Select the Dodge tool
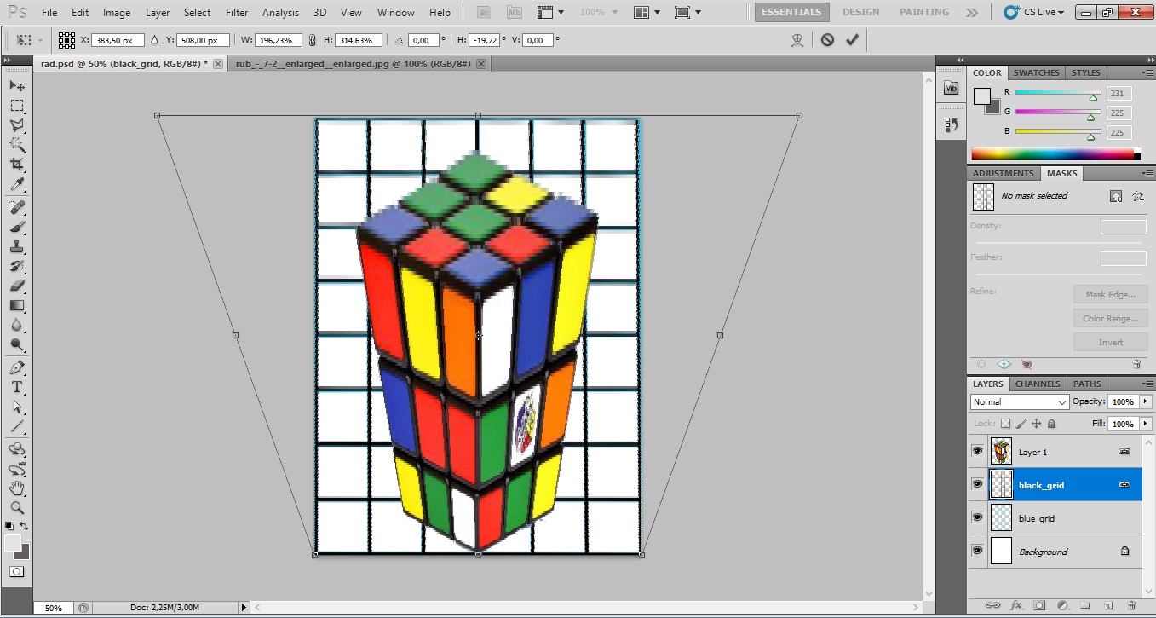The width and height of the screenshot is (1156, 618). pyautogui.click(x=17, y=344)
